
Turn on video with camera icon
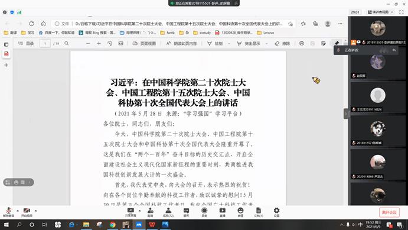pos(27,212)
